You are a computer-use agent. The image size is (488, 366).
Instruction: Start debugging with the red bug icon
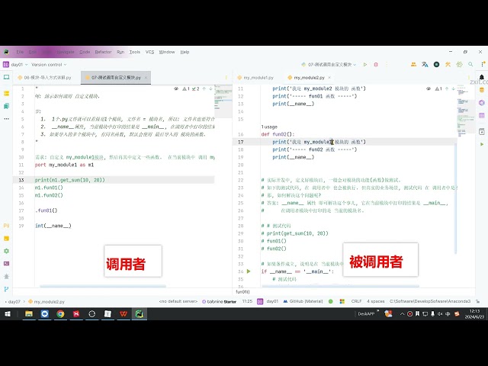pyautogui.click(x=376, y=64)
